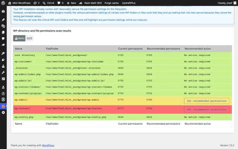
Task: Open Plugins via the plug icon
Action: [3, 60]
